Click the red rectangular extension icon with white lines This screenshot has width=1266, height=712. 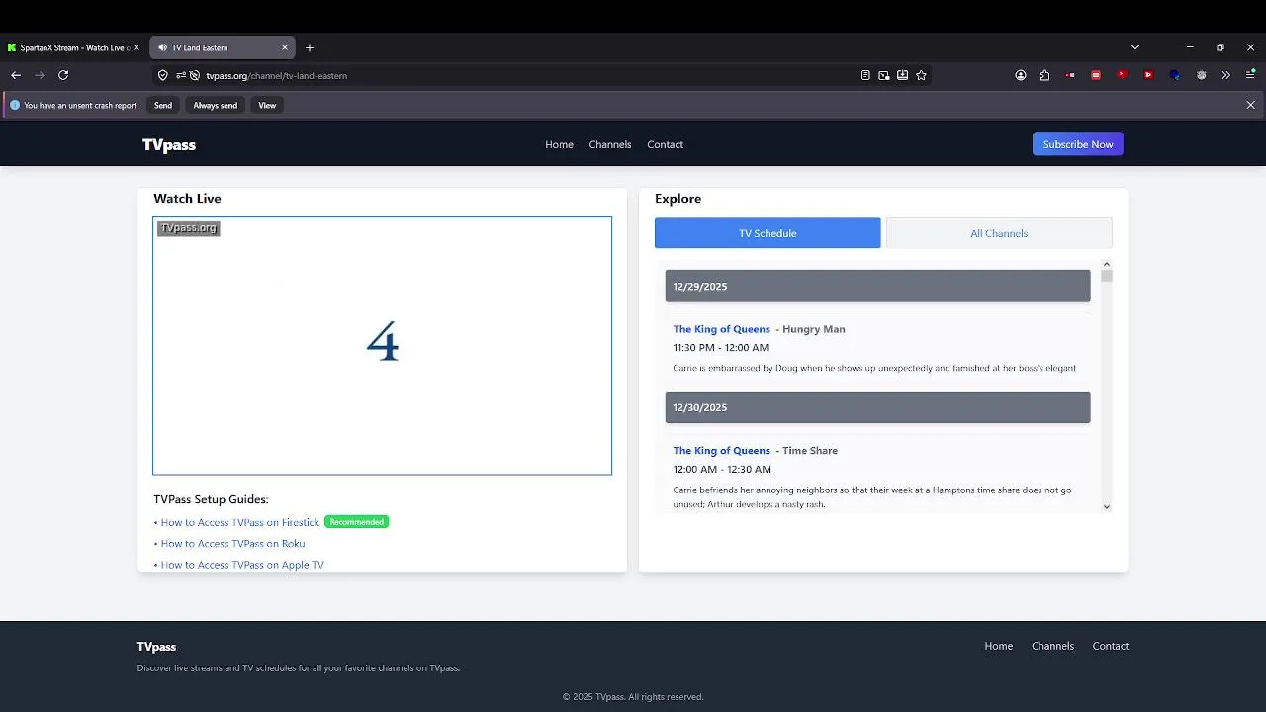(x=1096, y=75)
